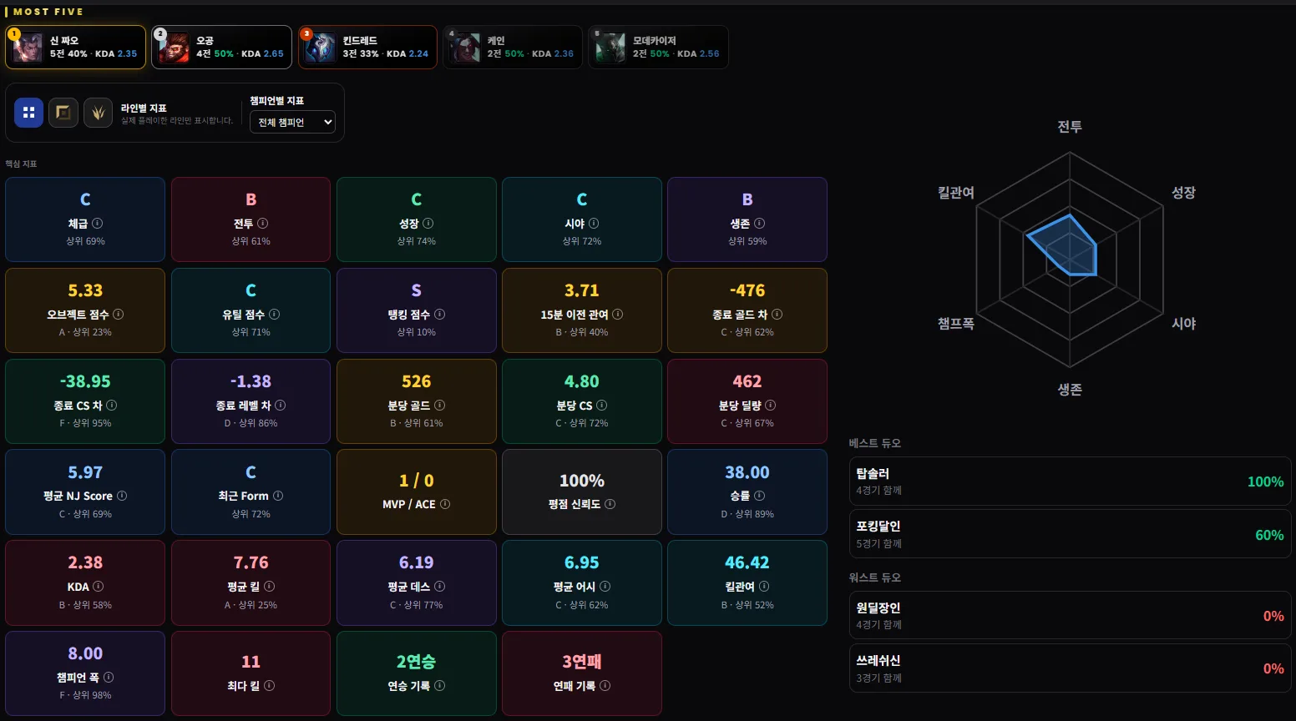Click the info icon beside 최근 Form
This screenshot has width=1296, height=721.
[x=278, y=496]
